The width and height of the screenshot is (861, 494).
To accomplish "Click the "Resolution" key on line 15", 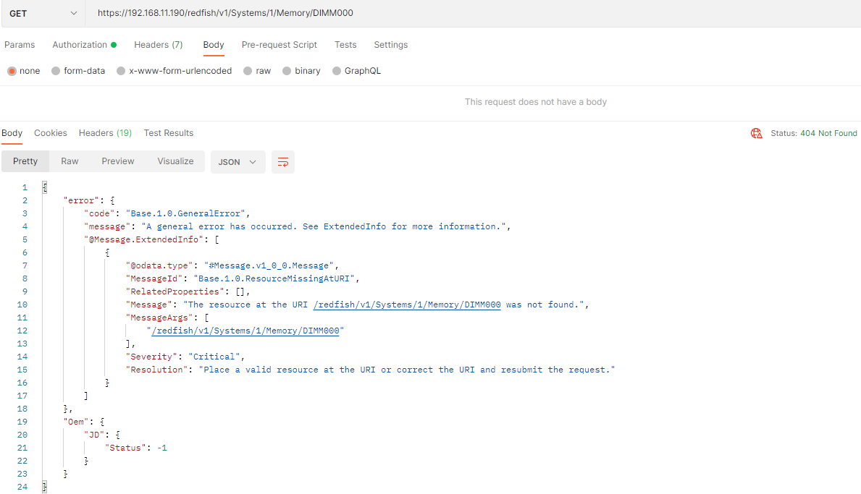I will click(156, 370).
